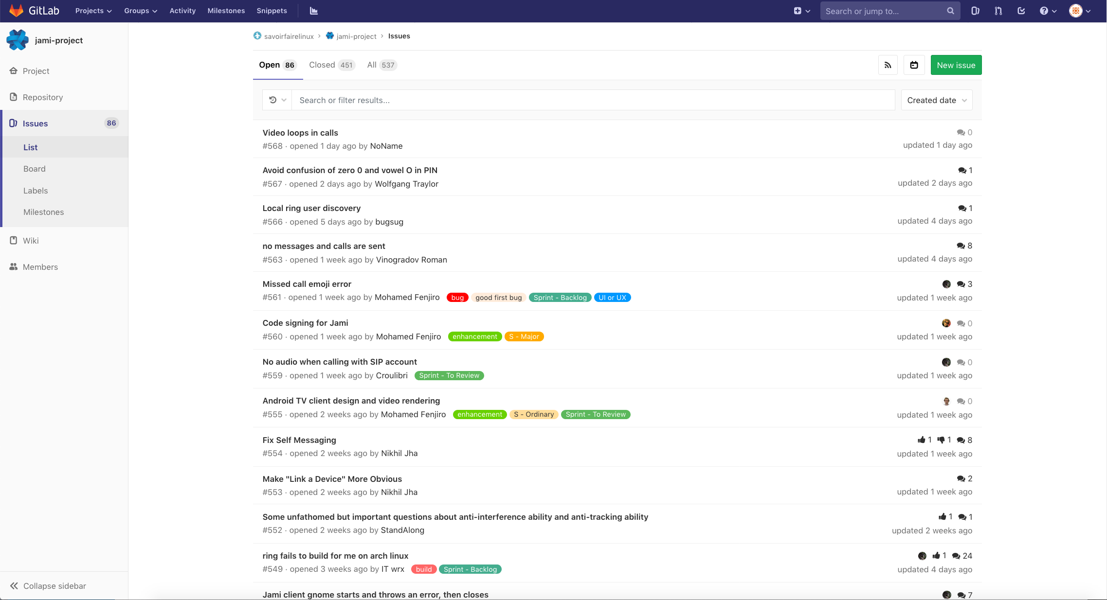The height and width of the screenshot is (600, 1107).
Task: Click the calendar subscribe icon
Action: [914, 65]
